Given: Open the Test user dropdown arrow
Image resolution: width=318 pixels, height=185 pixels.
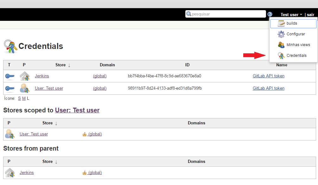Looking at the screenshot, I should pos(301,15).
